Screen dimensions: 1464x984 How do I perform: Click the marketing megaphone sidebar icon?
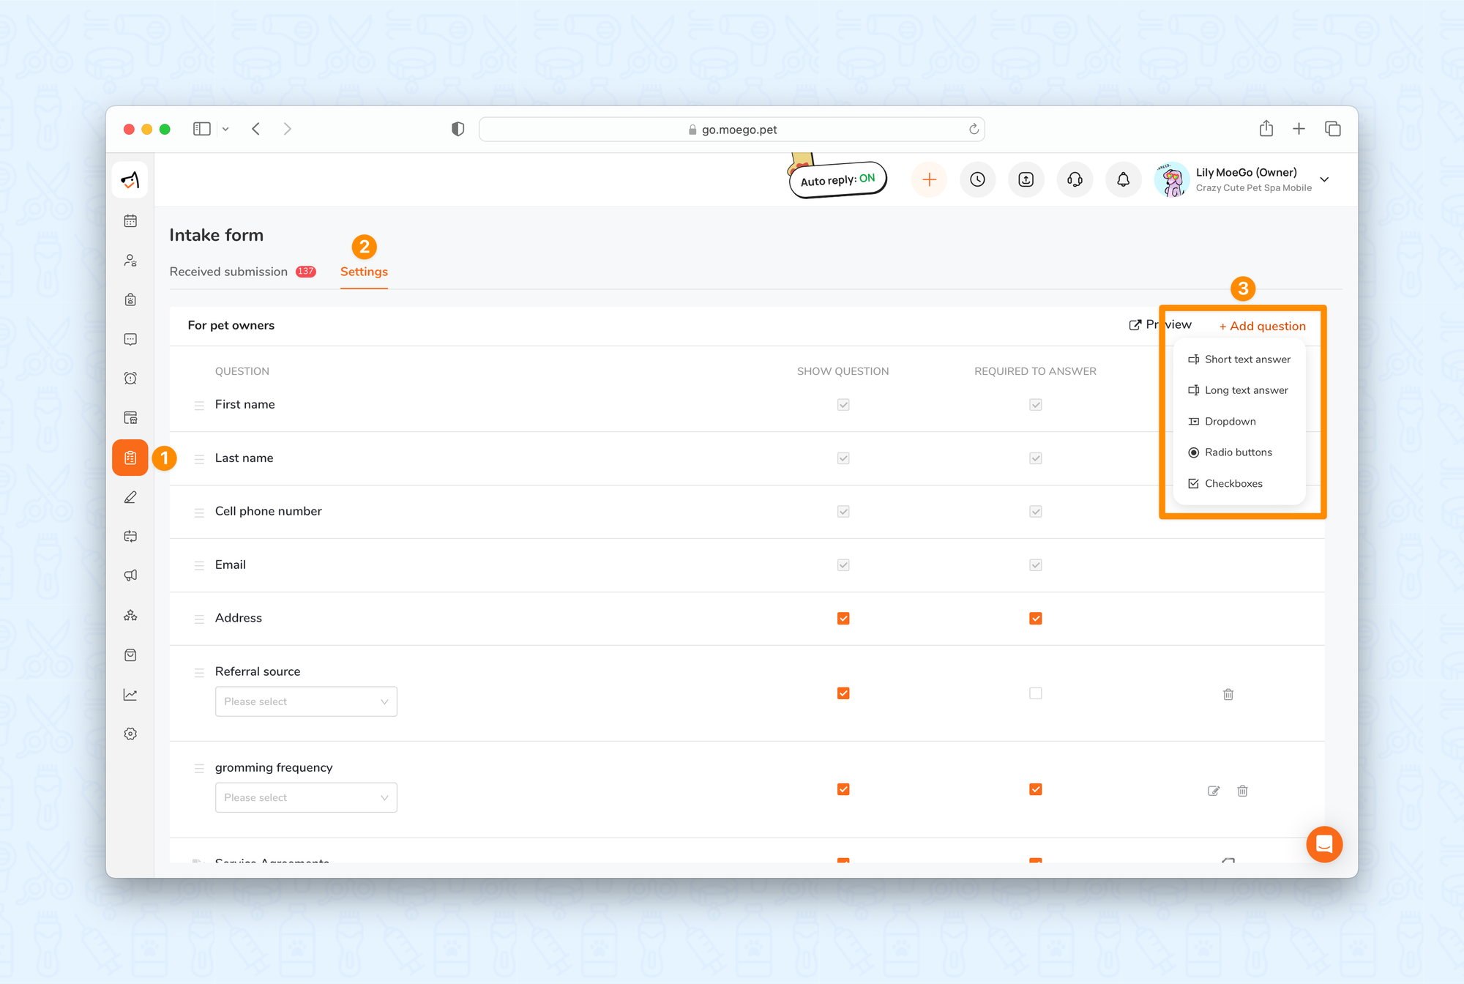130,575
